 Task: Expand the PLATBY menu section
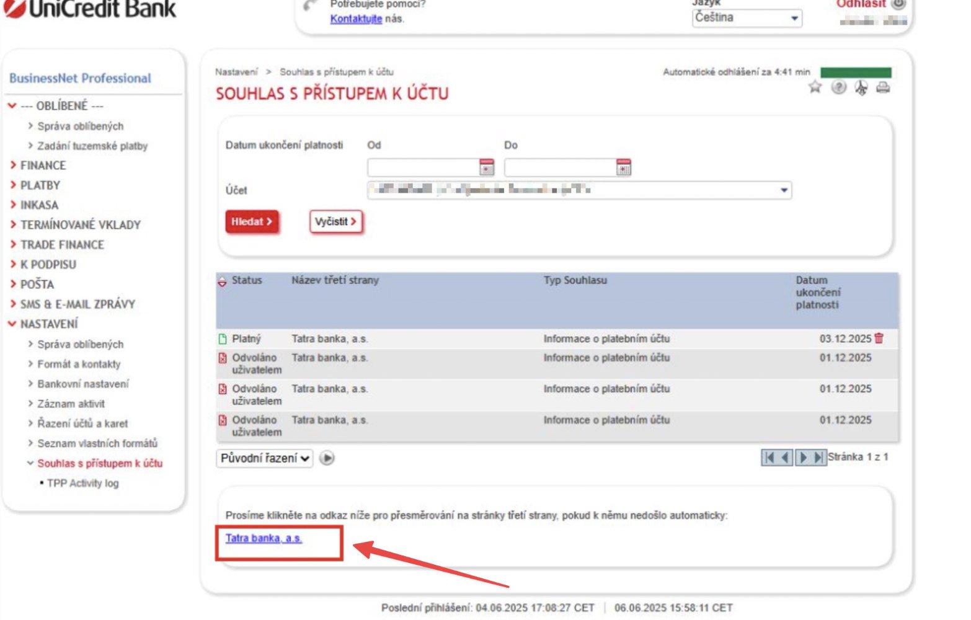pyautogui.click(x=35, y=185)
